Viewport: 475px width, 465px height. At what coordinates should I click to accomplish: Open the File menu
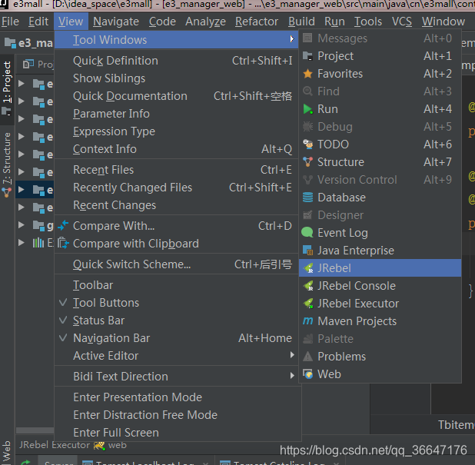tap(10, 22)
